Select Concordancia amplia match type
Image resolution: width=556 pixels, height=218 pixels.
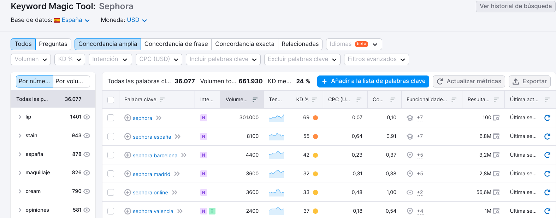(108, 44)
